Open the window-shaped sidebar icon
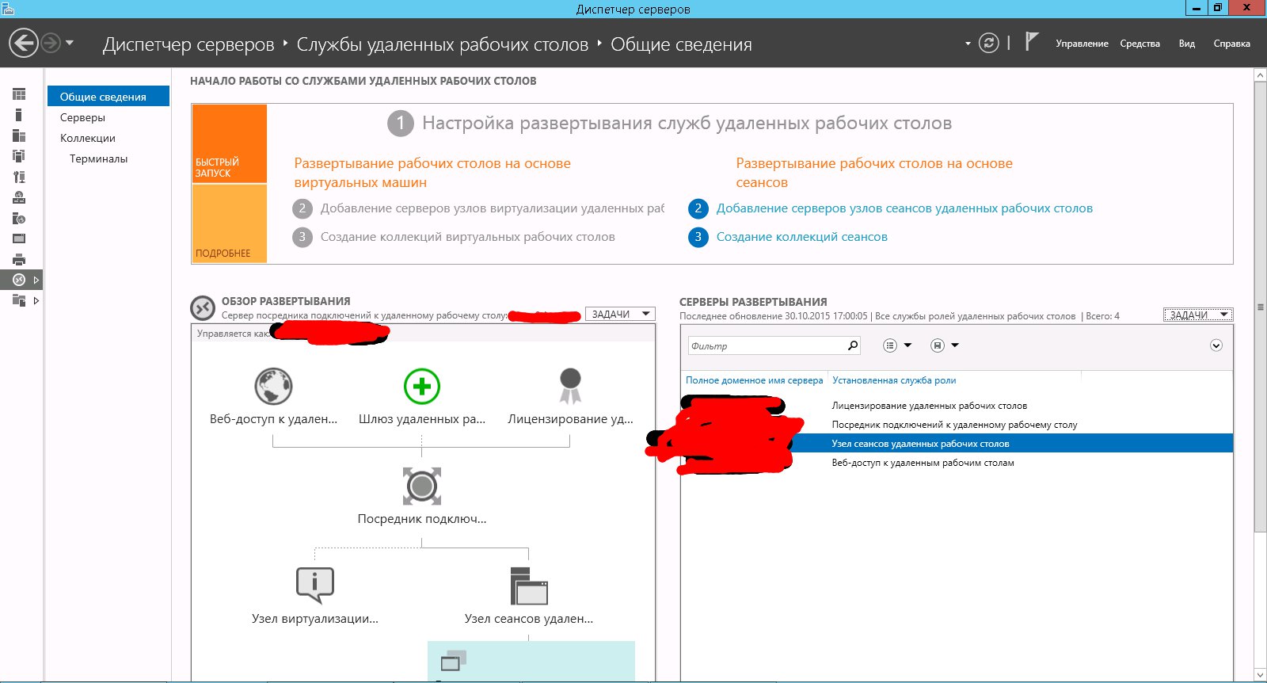Viewport: 1267px width, 683px height. click(19, 238)
